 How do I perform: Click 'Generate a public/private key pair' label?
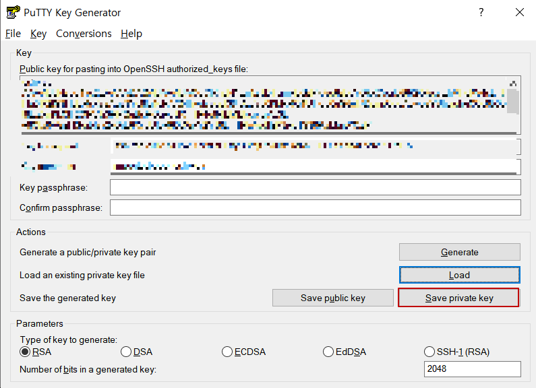88,253
